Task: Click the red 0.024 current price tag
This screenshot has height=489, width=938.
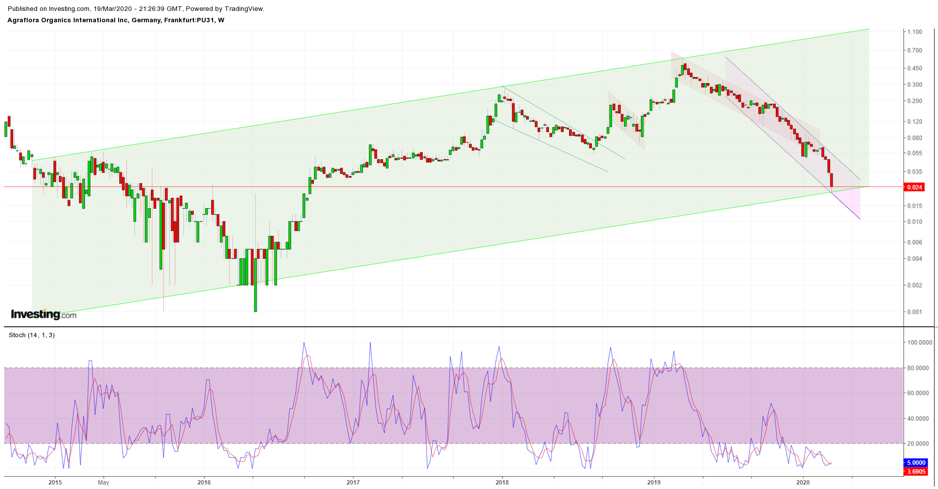Action: pos(914,187)
